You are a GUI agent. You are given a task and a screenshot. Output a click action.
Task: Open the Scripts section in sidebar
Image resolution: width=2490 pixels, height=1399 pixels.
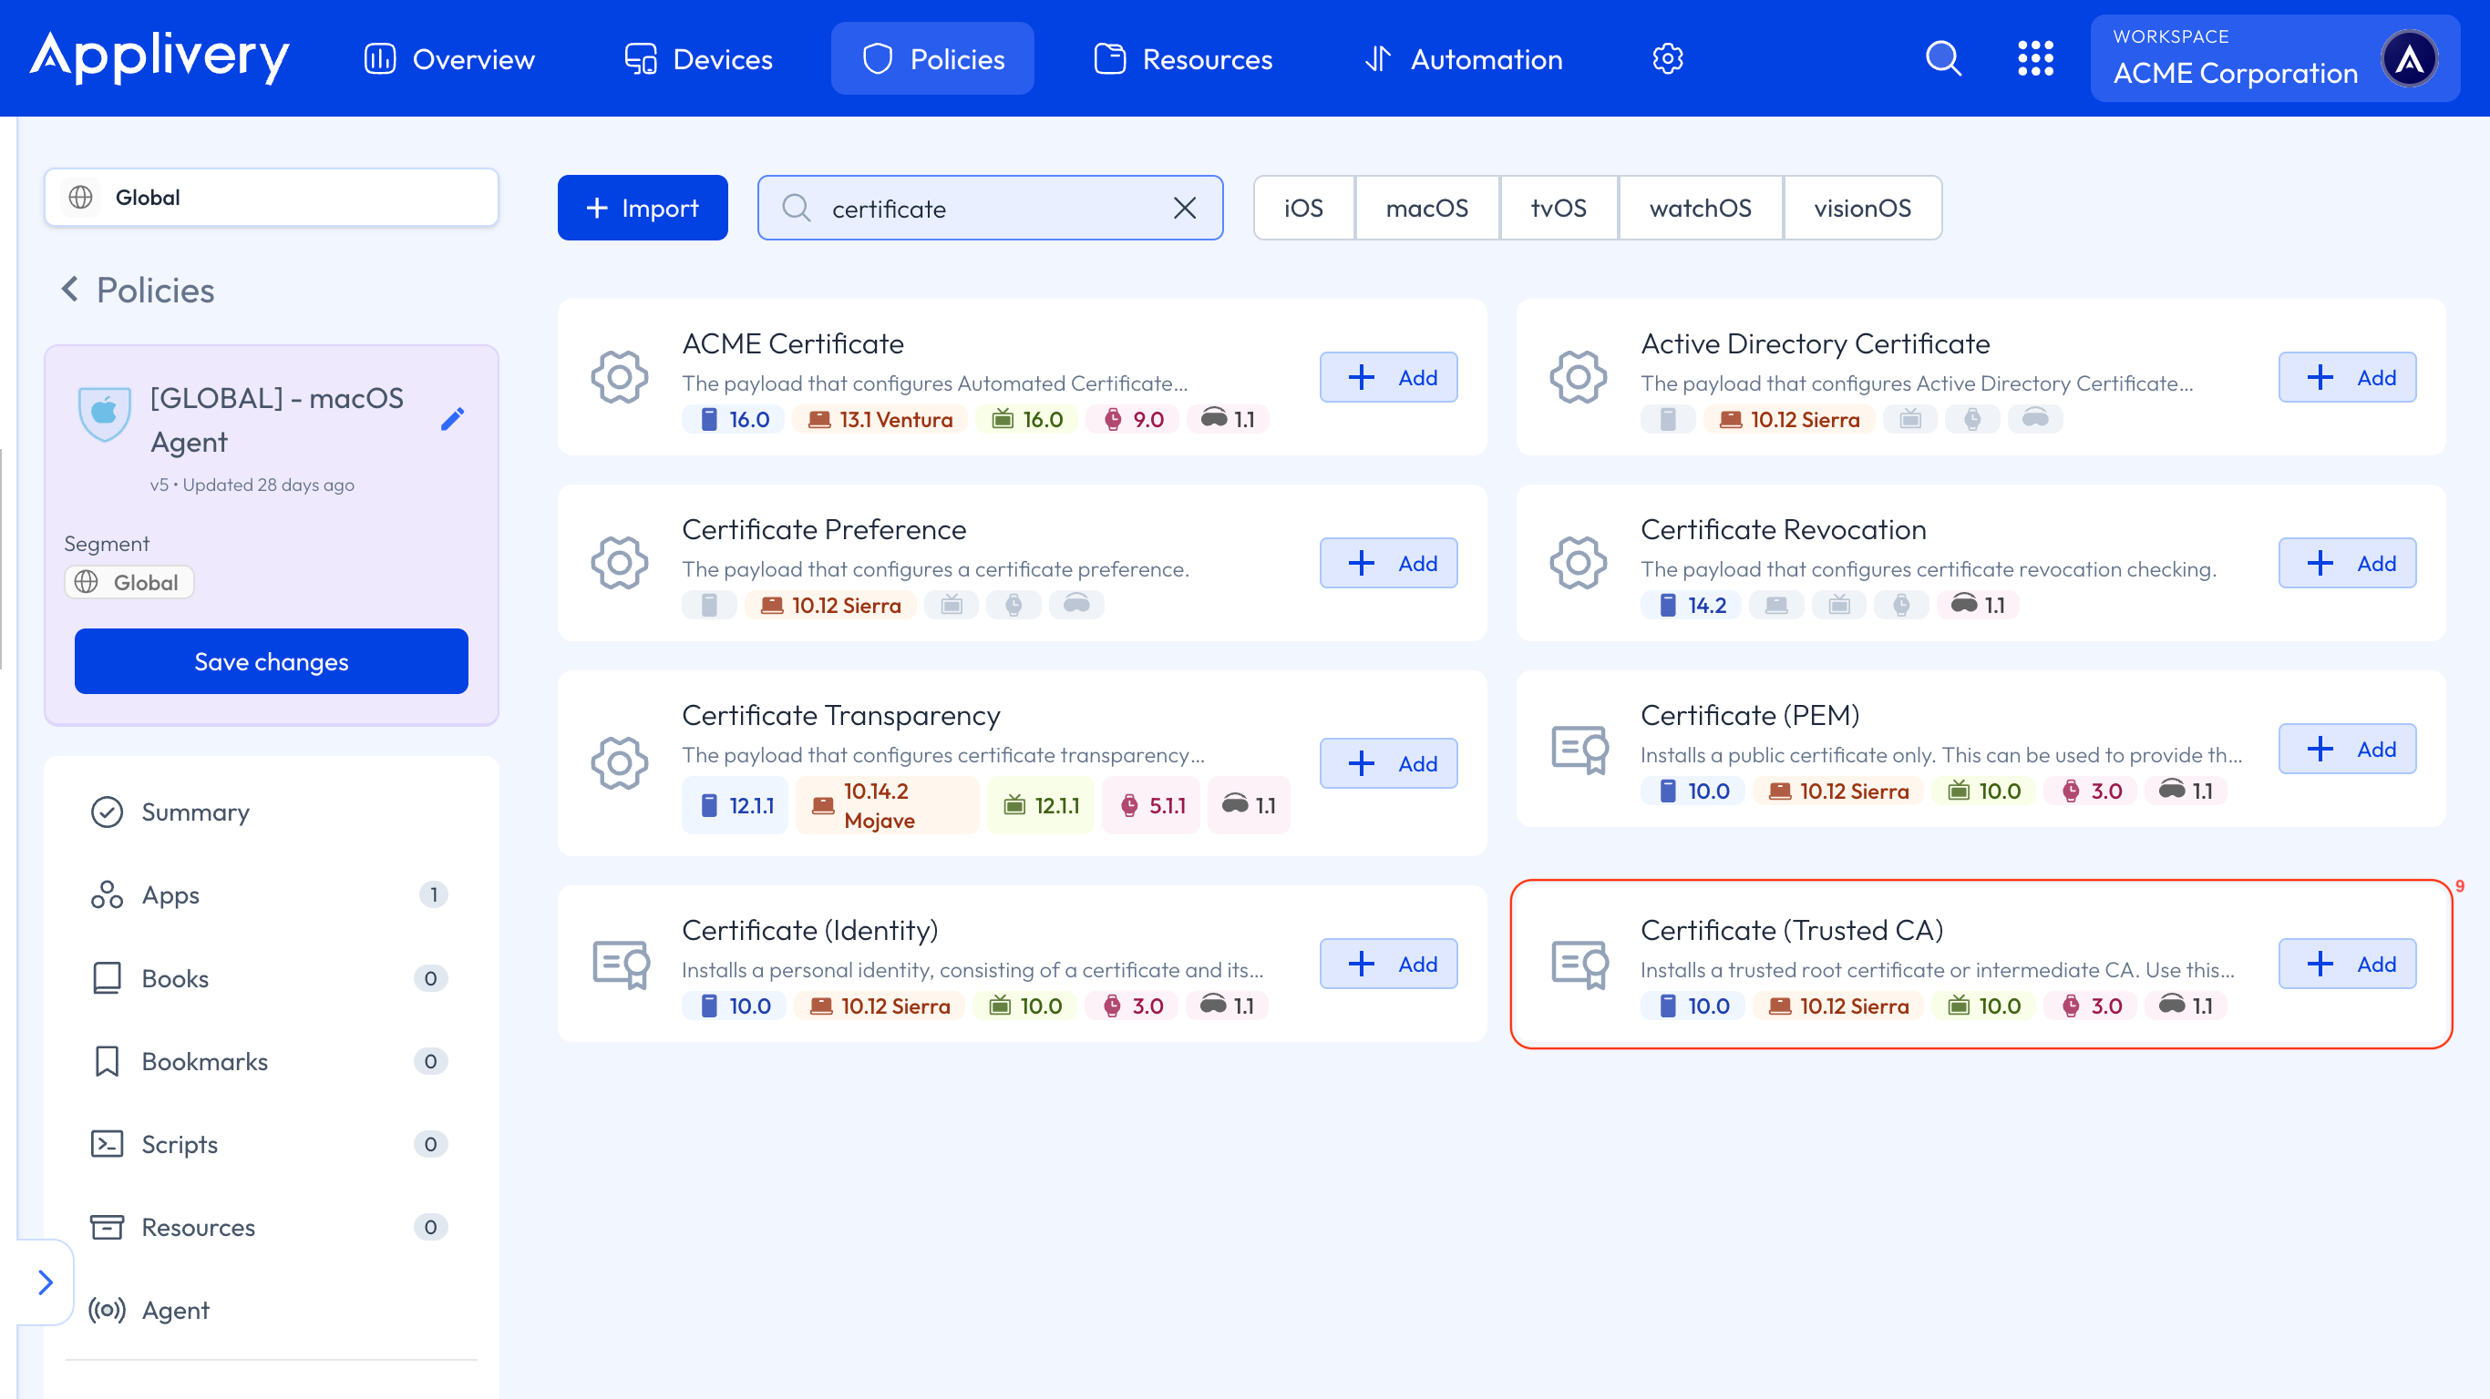[180, 1144]
